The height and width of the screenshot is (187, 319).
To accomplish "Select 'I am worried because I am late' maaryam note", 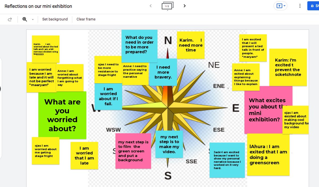I will (x=41, y=77).
